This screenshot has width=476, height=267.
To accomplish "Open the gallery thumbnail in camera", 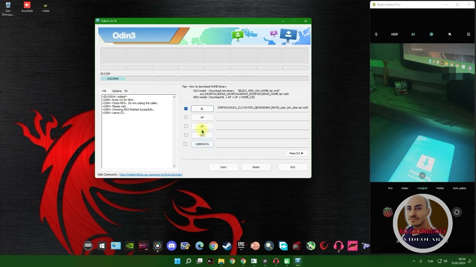I will pyautogui.click(x=387, y=212).
